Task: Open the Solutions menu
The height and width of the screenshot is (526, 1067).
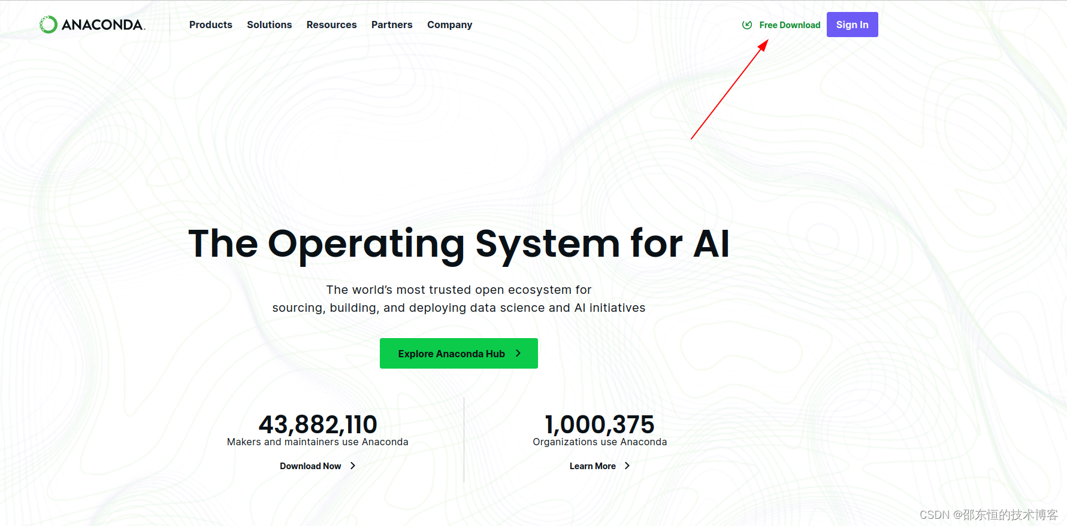Action: pos(270,25)
